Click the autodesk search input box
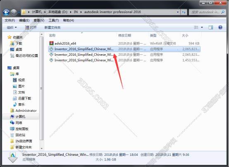Viewport: 229px width, 167px height. pyautogui.click(x=205, y=12)
